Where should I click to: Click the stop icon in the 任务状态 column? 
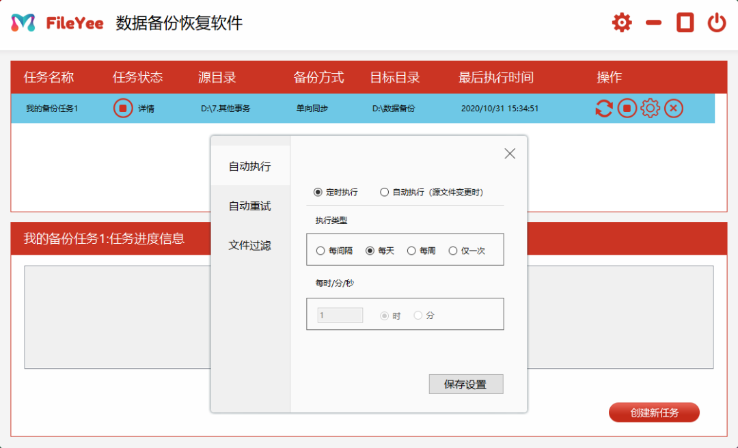[x=123, y=109]
